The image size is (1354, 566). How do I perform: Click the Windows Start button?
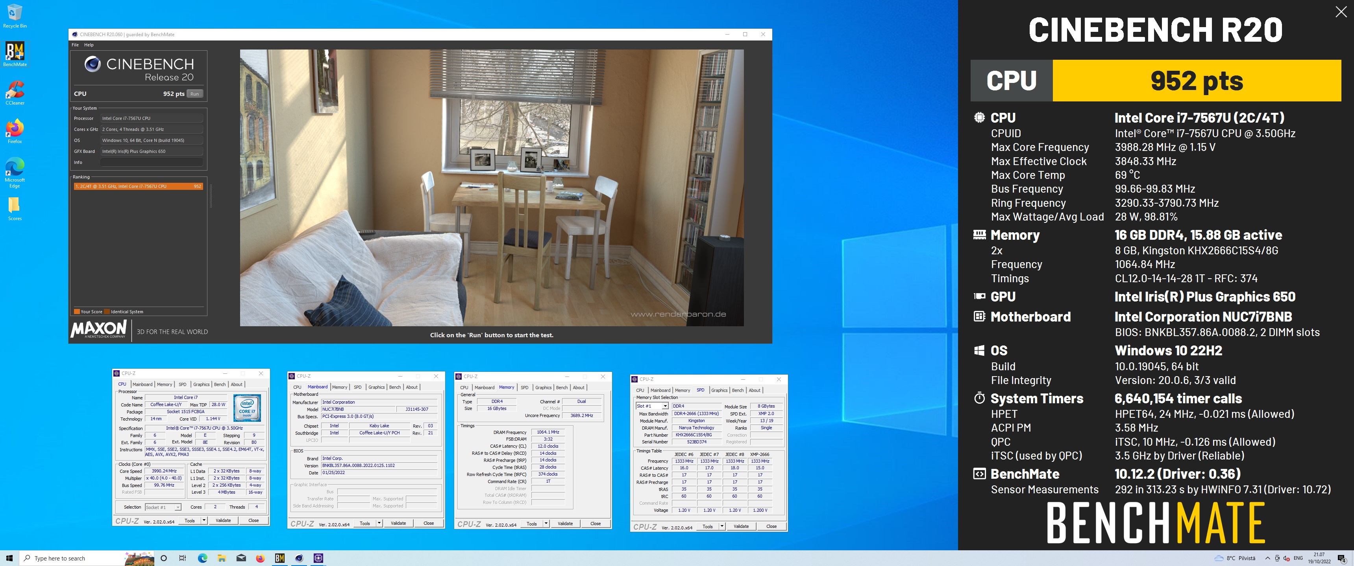tap(9, 558)
